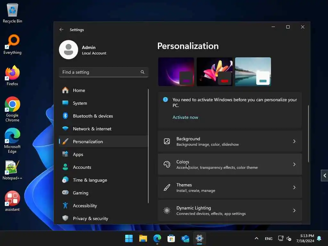Open System settings category
The width and height of the screenshot is (328, 246).
pos(103,103)
